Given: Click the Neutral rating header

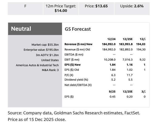Looking at the screenshot, I should [x=21, y=29].
